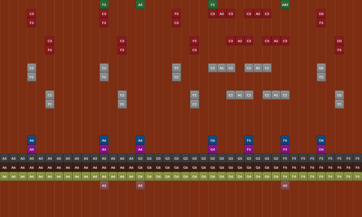Click the blue A6 note at the far left
Image resolution: width=362 pixels, height=217 pixels.
pos(31,140)
